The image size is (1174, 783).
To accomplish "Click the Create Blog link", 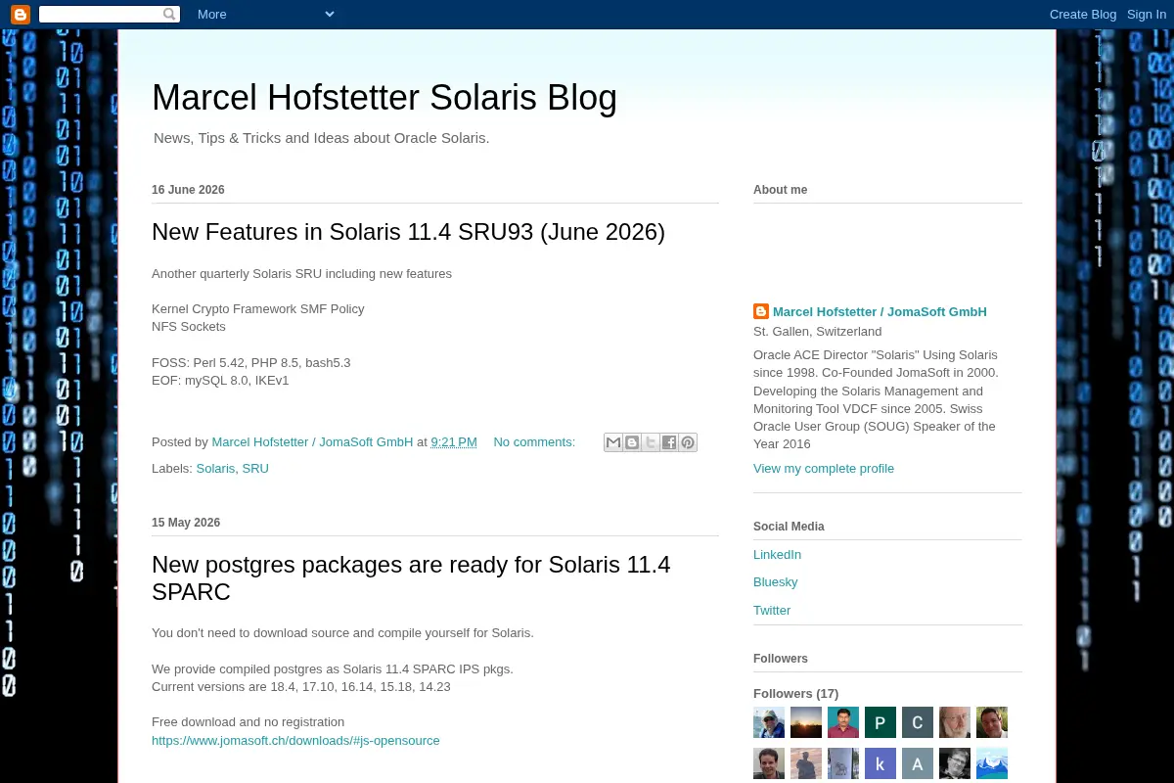I will [x=1083, y=14].
